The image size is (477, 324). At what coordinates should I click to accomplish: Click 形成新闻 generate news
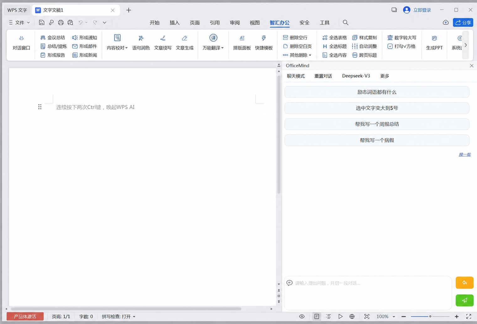pyautogui.click(x=85, y=55)
